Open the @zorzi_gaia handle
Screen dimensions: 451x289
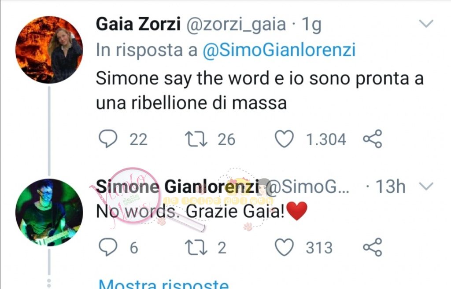237,25
